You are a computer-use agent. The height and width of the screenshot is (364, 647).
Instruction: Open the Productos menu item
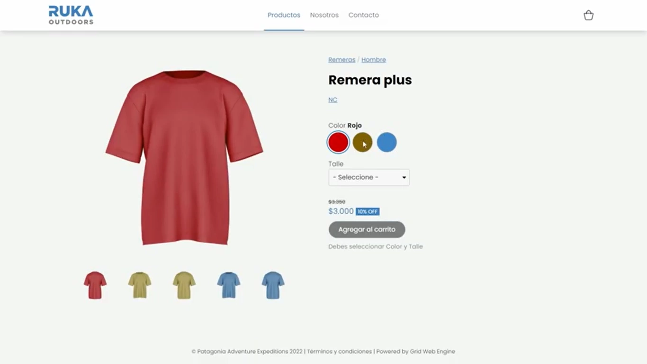[284, 15]
